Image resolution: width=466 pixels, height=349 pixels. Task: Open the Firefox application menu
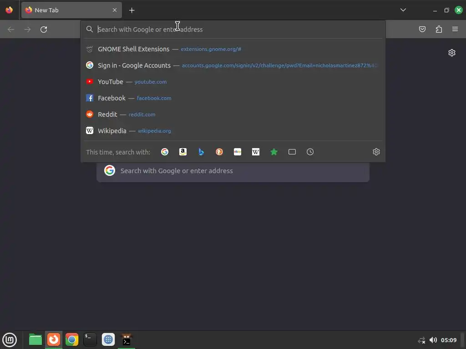(455, 29)
